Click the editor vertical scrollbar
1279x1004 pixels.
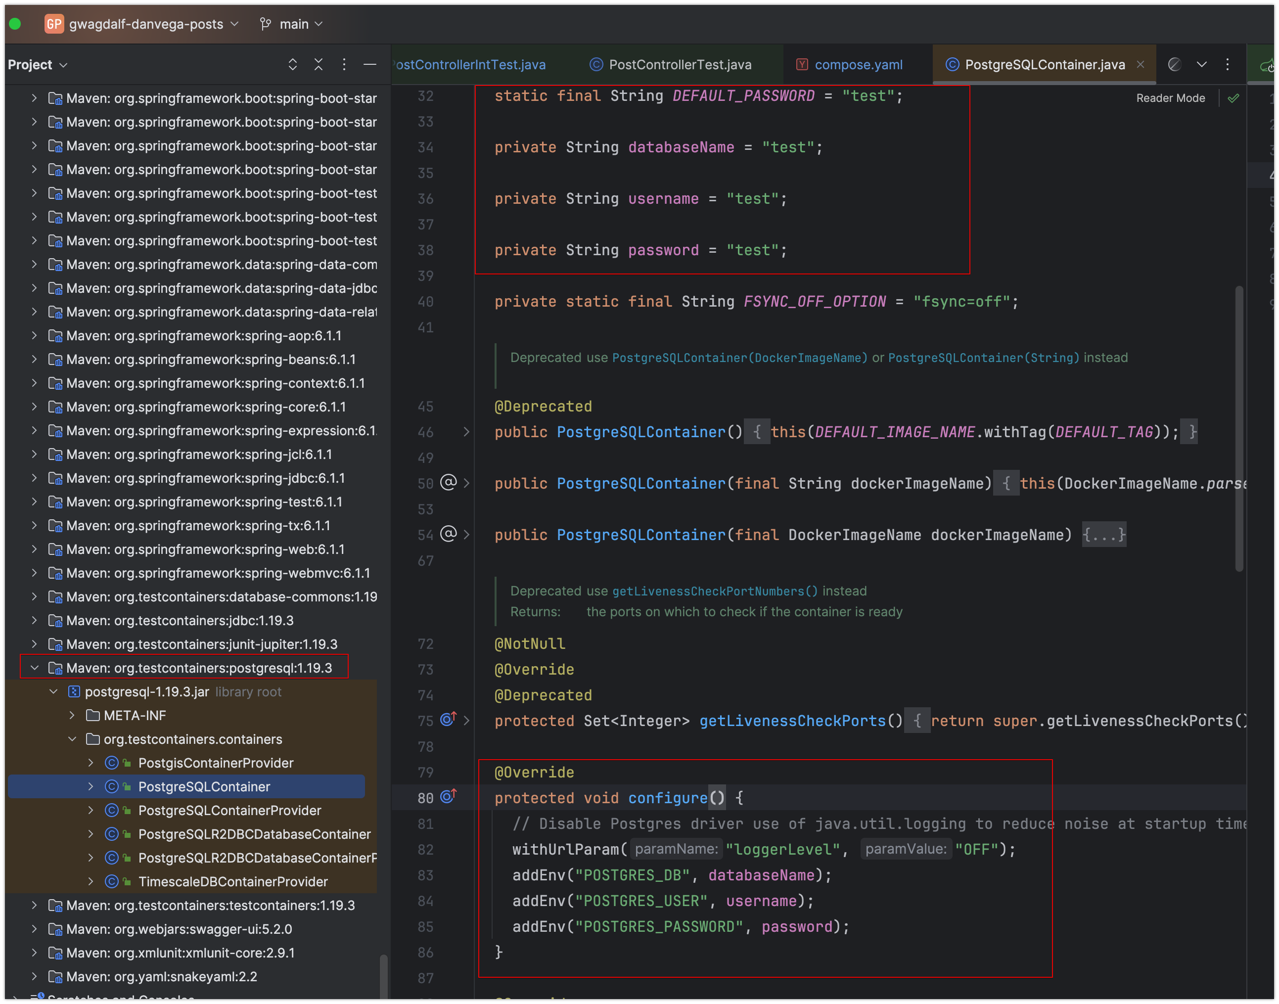(x=1238, y=429)
